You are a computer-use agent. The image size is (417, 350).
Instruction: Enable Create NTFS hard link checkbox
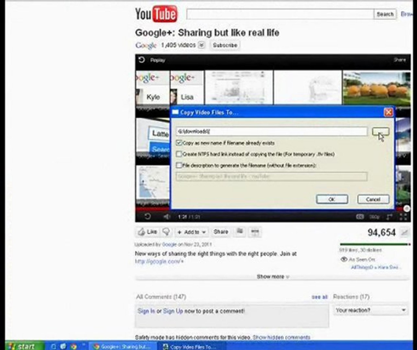pos(179,154)
